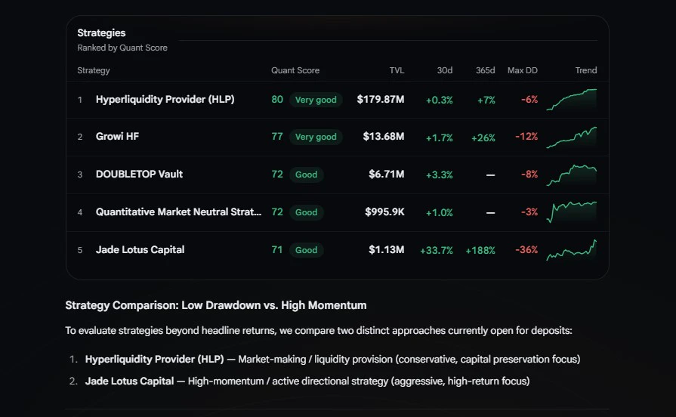Click Jade Lotus Capital in comparison list
Image resolution: width=676 pixels, height=417 pixels.
click(129, 381)
